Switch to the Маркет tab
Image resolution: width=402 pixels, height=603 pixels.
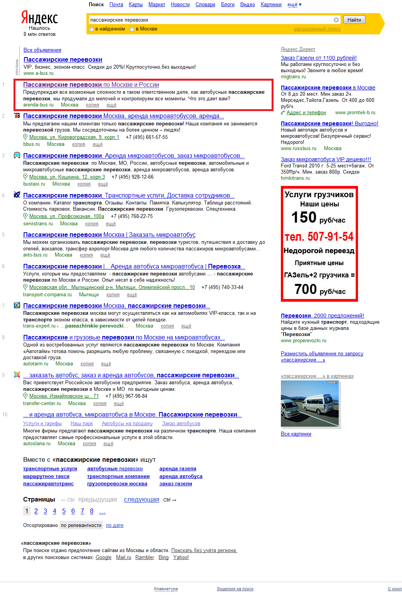(x=157, y=5)
